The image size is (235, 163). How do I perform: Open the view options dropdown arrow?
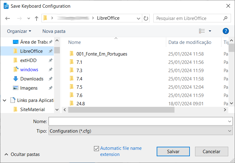(210, 31)
